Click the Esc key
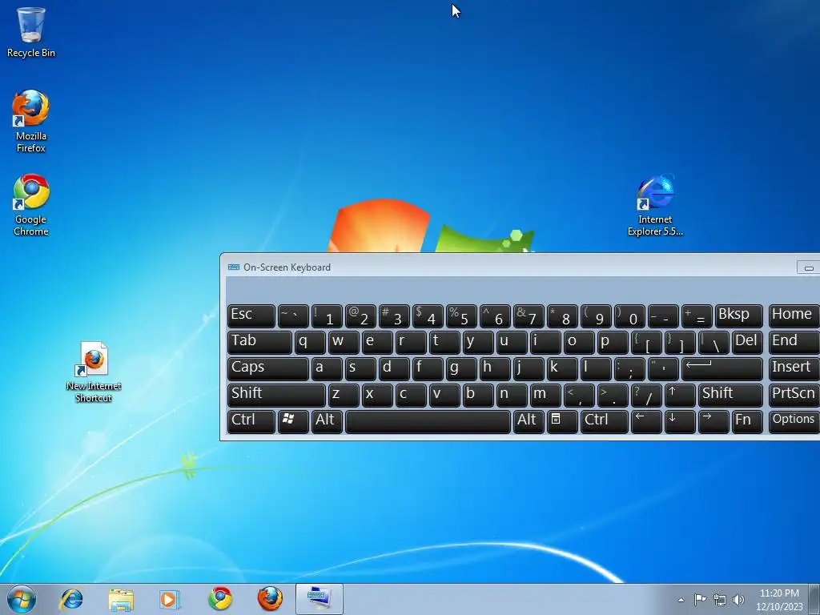The width and height of the screenshot is (820, 615). (x=251, y=316)
